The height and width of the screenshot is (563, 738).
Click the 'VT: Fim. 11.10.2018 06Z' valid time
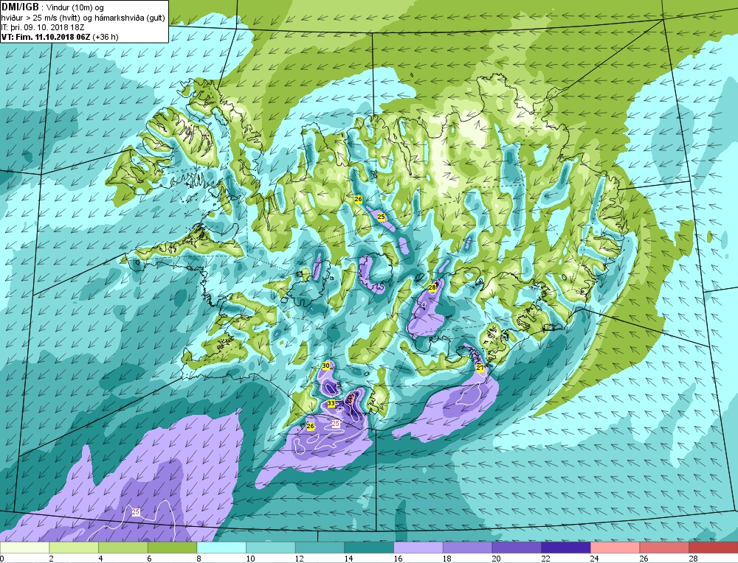point(46,37)
